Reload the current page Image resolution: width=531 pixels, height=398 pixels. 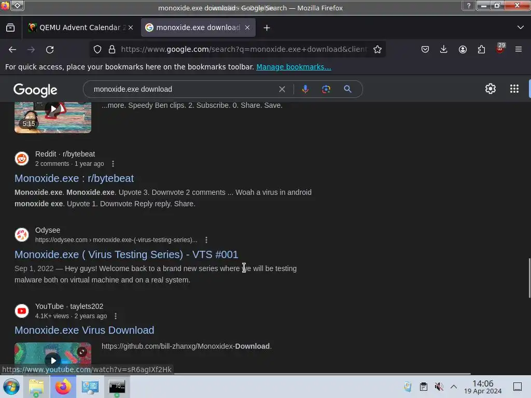(x=50, y=49)
